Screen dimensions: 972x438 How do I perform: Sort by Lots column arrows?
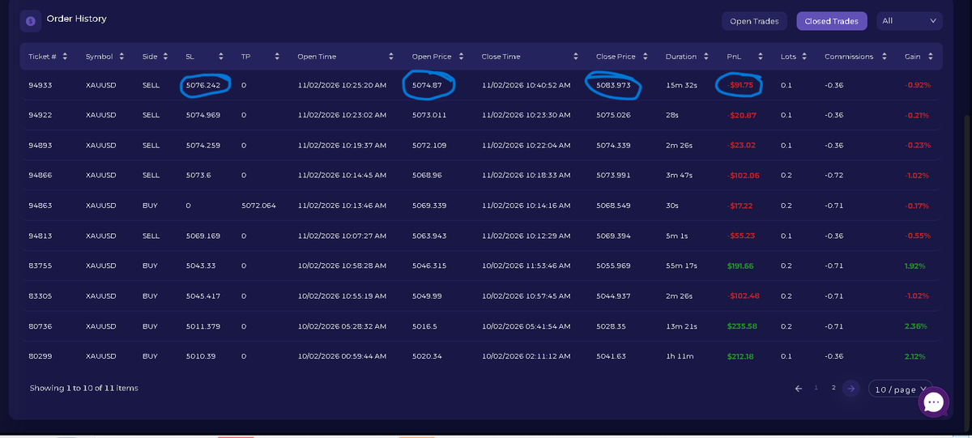coord(805,57)
